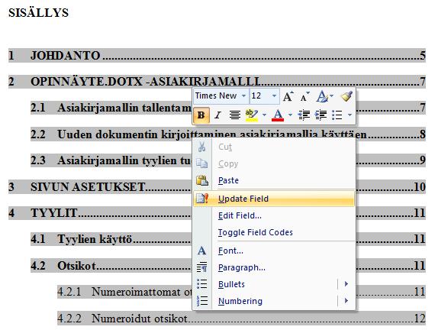Click page number 8 for section 2.2
The image size is (438, 330).
tap(423, 134)
